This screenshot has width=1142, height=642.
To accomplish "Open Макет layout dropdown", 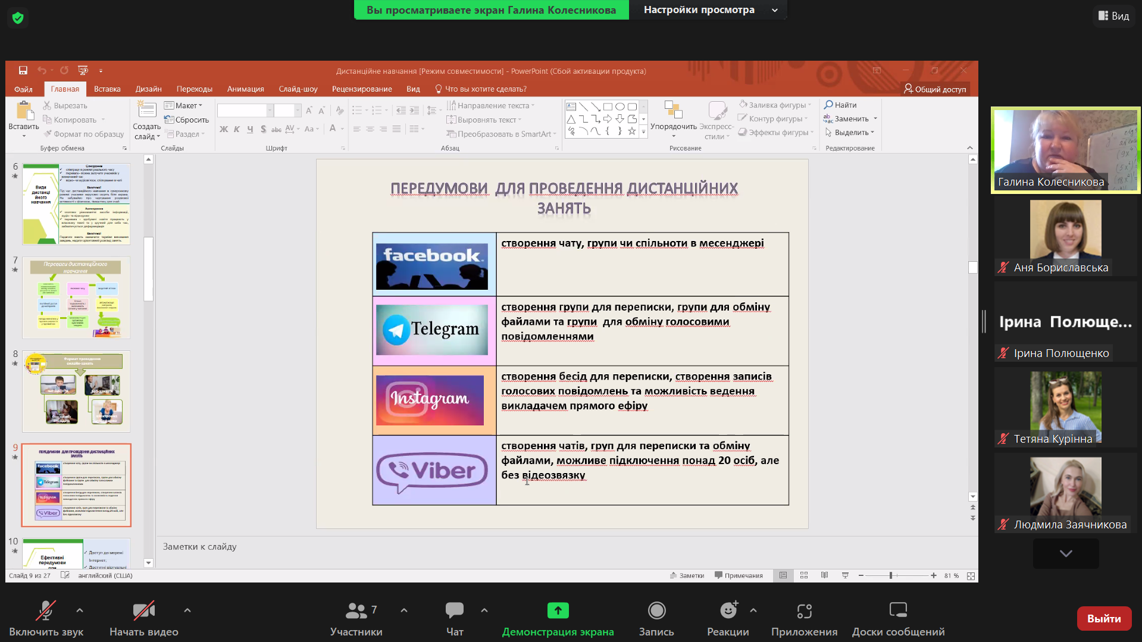I will (x=183, y=105).
